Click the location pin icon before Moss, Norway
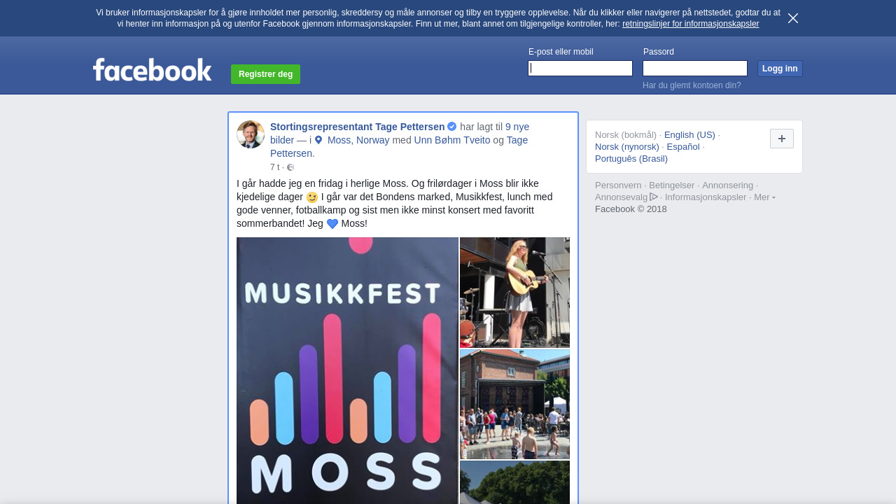The image size is (896, 504). pyautogui.click(x=318, y=140)
